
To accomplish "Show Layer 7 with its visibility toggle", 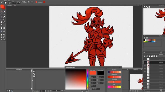I will point(145,65).
